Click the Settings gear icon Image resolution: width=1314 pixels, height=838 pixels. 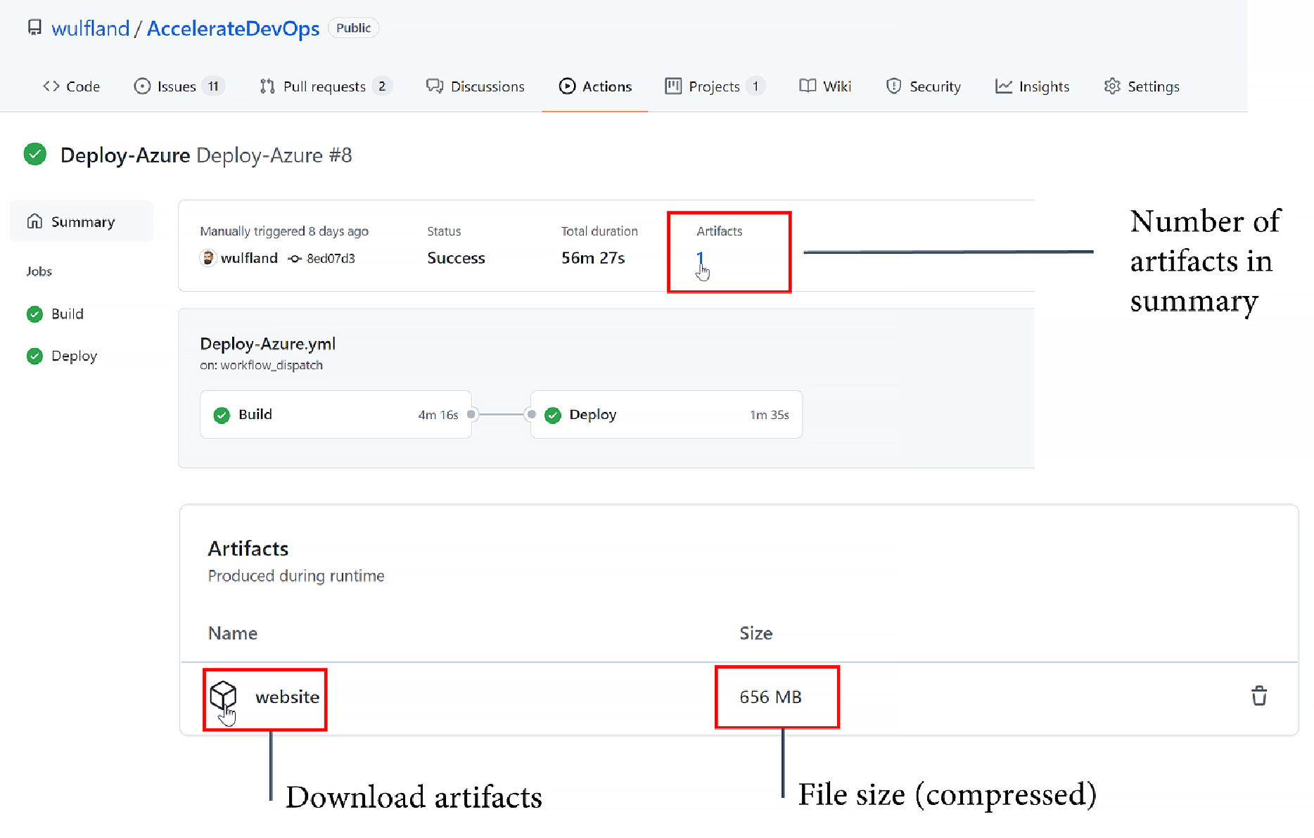point(1112,86)
